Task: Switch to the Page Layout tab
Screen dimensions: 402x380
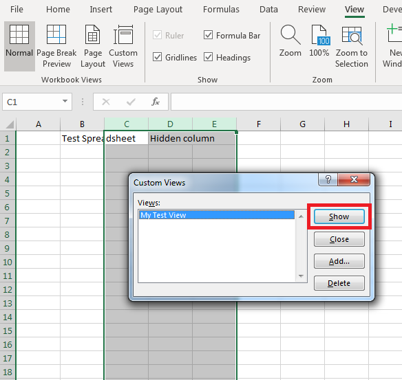Action: pos(158,10)
